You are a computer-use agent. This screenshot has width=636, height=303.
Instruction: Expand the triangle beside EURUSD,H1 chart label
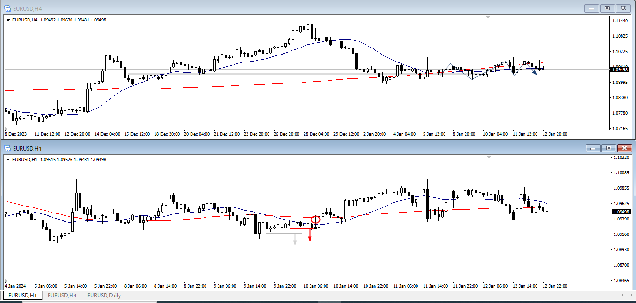tap(8, 160)
